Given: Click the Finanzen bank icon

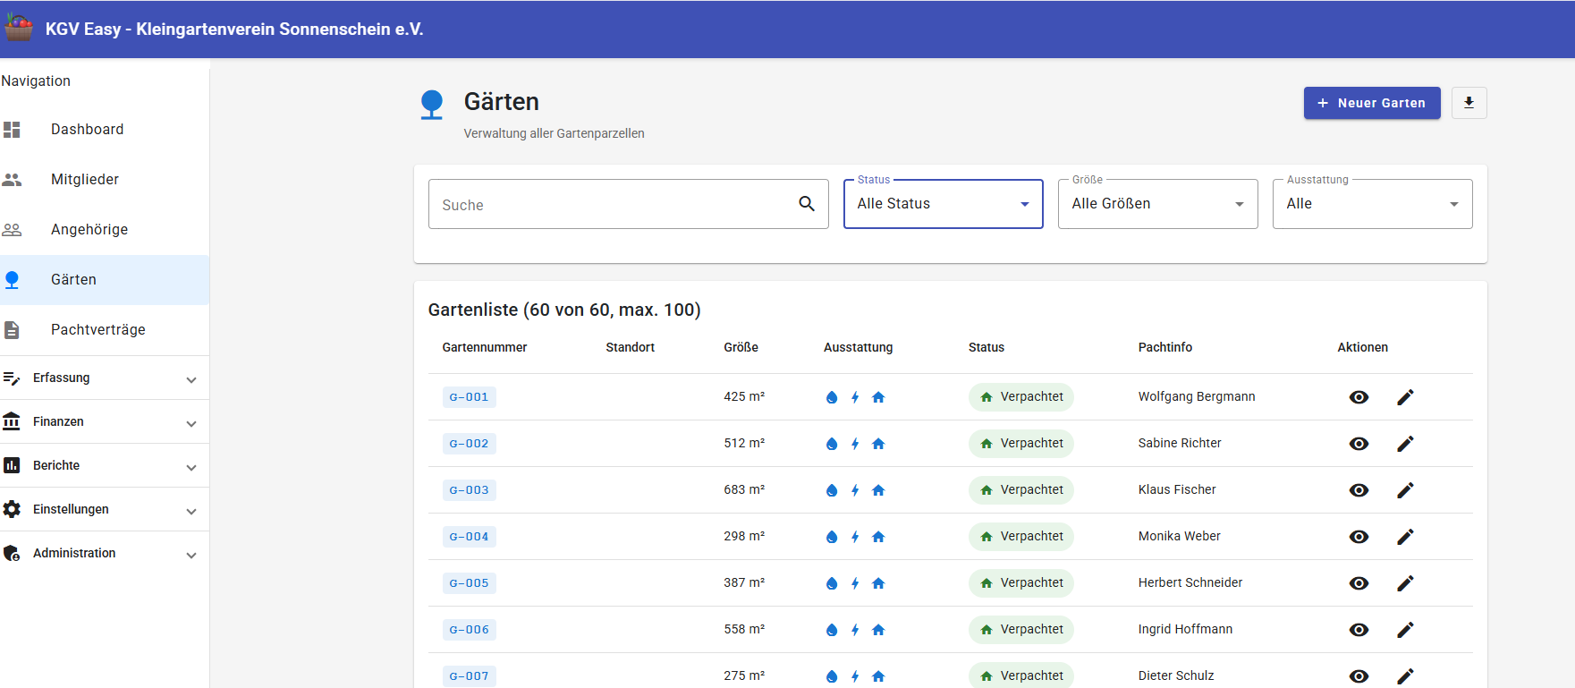Looking at the screenshot, I should coord(12,421).
